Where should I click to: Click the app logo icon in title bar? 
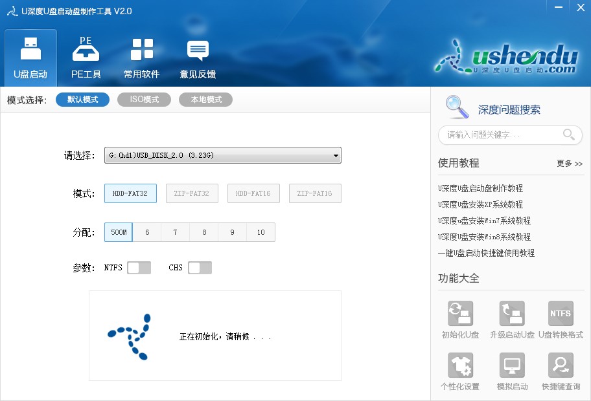12,11
